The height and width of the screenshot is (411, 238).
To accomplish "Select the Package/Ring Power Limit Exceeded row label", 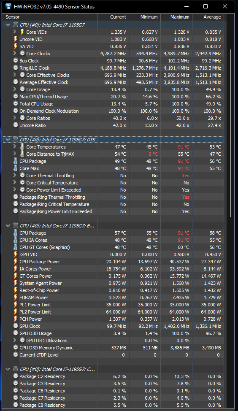I will (56, 211).
